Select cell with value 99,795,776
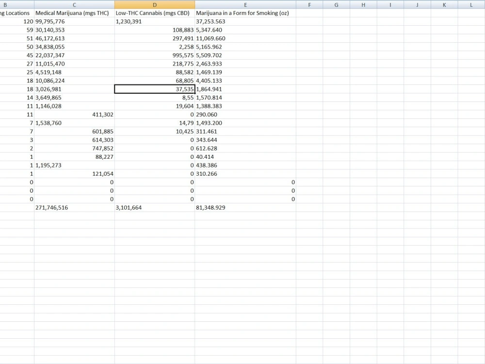 (74, 21)
